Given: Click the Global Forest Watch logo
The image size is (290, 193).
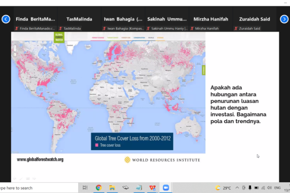Looking at the screenshot, I should (x=59, y=37).
